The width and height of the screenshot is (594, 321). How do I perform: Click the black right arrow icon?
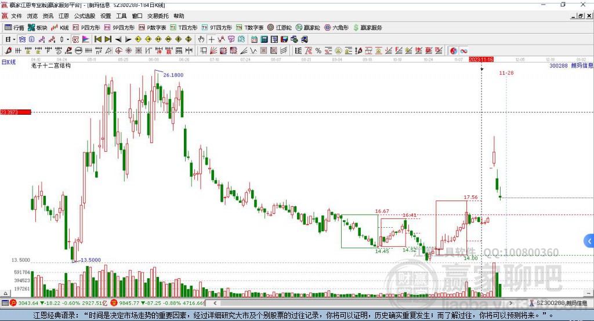click(x=128, y=39)
